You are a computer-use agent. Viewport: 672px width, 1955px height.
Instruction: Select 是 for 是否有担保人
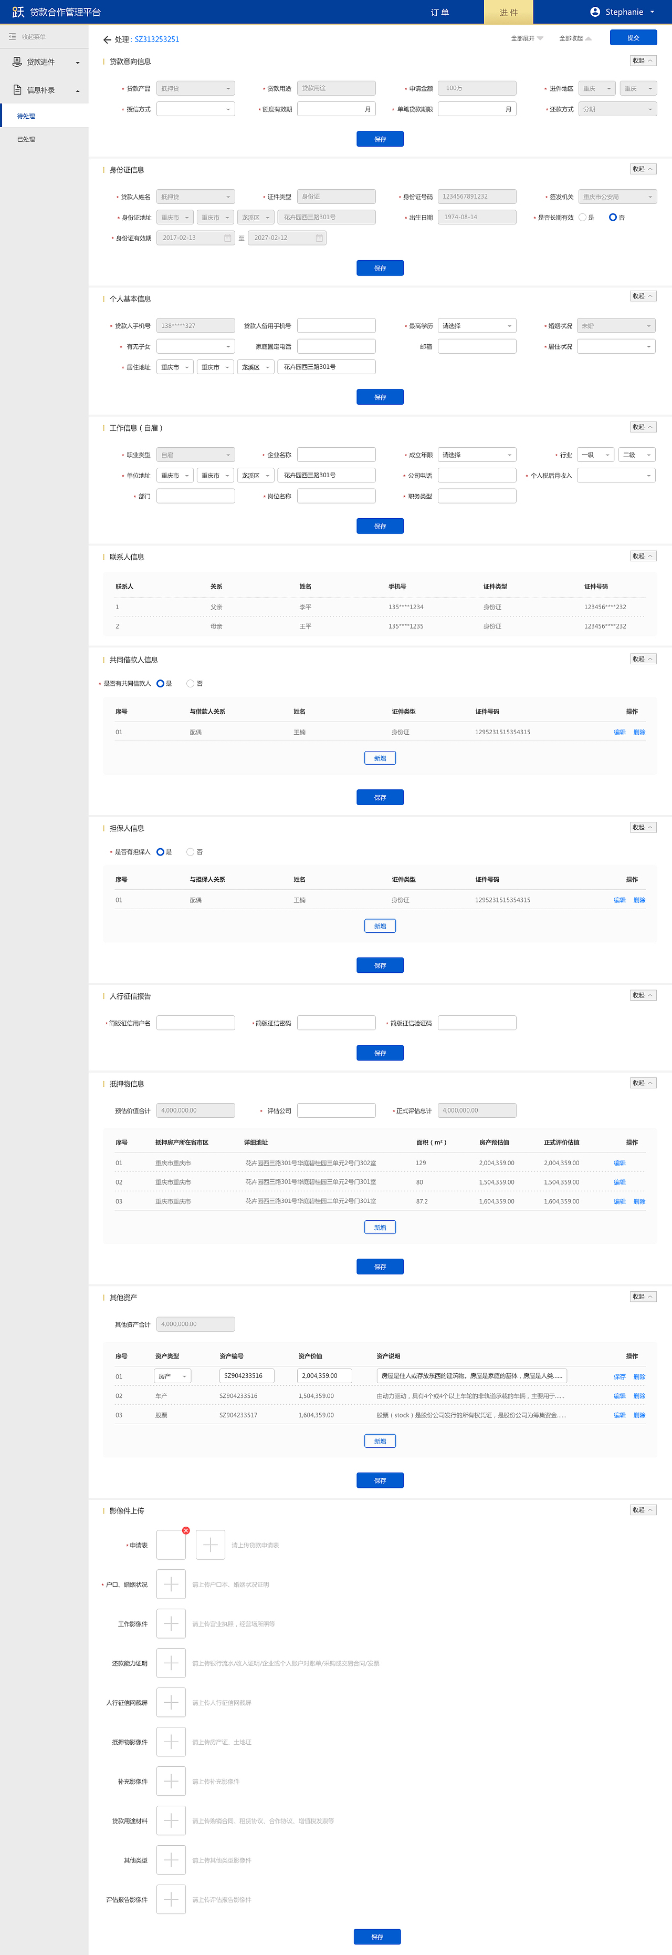tap(160, 852)
